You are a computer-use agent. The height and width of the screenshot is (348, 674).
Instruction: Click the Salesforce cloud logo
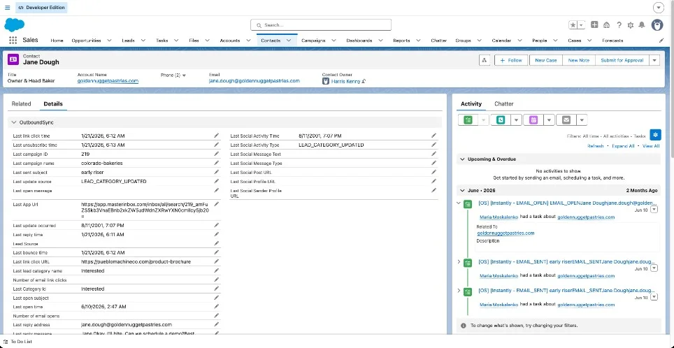[15, 25]
